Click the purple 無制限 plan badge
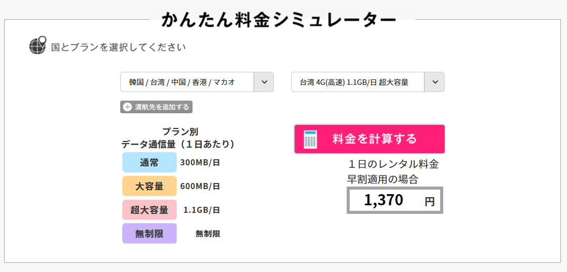 (x=150, y=234)
